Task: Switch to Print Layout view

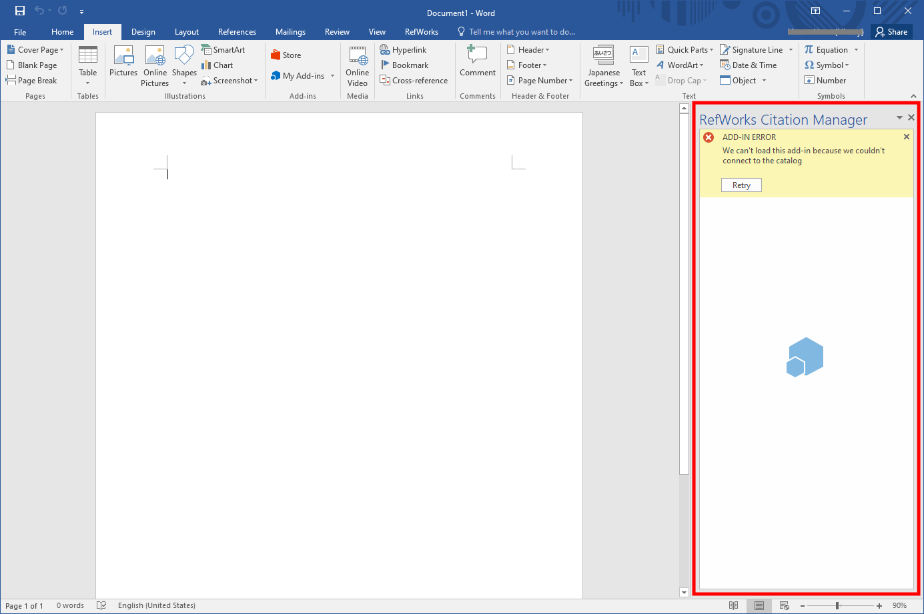Action: [x=759, y=606]
